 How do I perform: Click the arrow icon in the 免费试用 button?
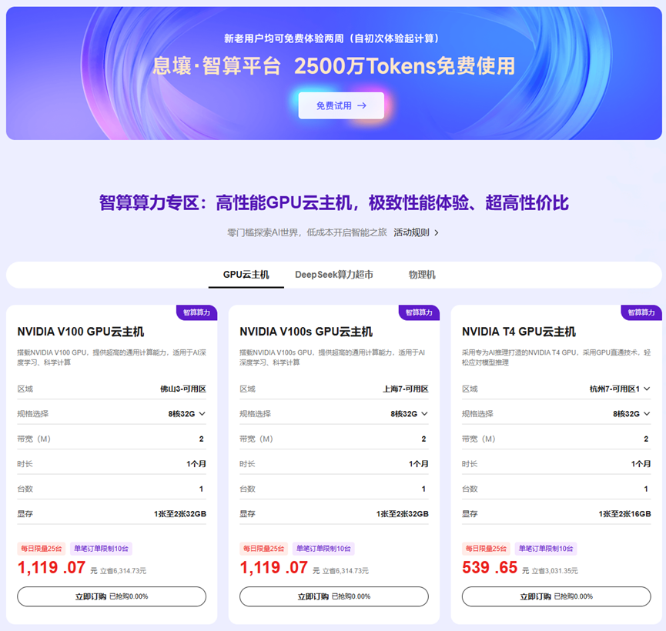pyautogui.click(x=362, y=105)
